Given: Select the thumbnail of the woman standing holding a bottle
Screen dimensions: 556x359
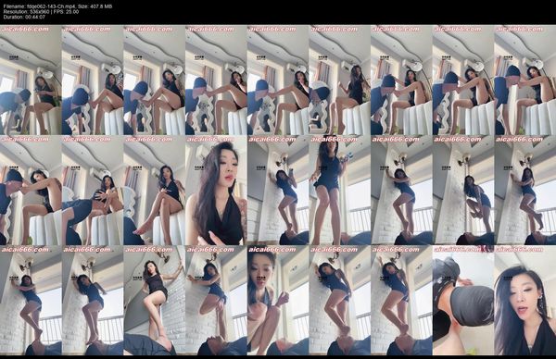Looking at the screenshot, I should click(340, 190).
